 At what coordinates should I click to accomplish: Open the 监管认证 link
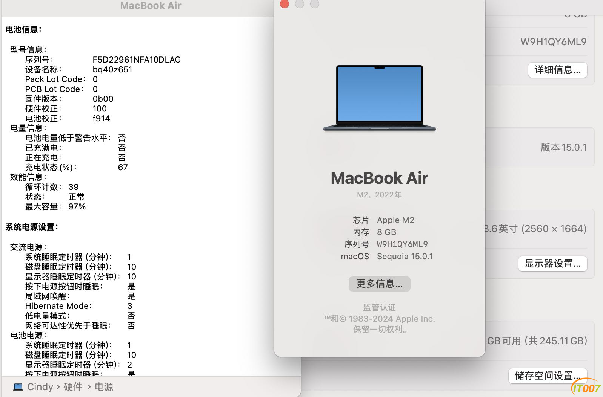pyautogui.click(x=379, y=307)
